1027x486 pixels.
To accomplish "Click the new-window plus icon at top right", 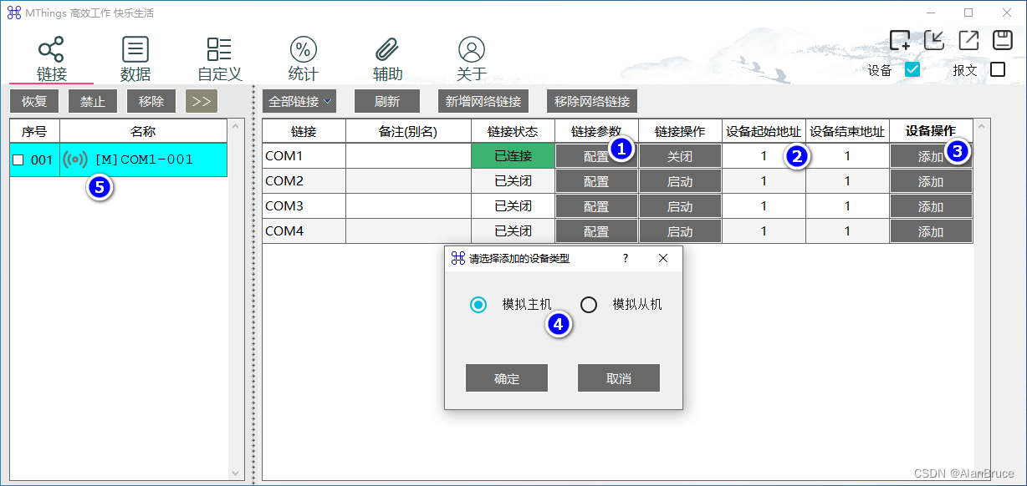I will pyautogui.click(x=900, y=40).
